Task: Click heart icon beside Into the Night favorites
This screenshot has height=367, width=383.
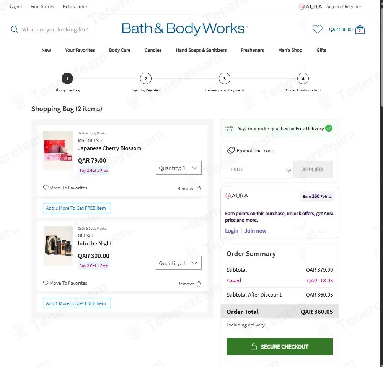Action: click(x=46, y=283)
